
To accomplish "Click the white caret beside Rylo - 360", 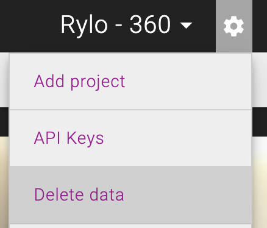I will (186, 26).
